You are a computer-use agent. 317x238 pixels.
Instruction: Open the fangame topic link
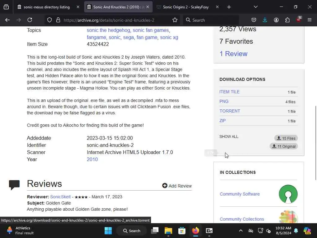(97, 37)
